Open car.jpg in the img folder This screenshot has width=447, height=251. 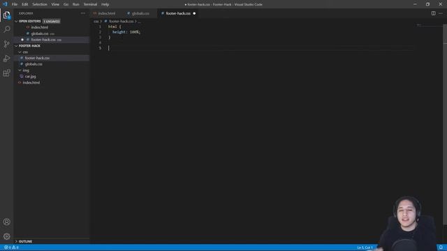point(31,76)
